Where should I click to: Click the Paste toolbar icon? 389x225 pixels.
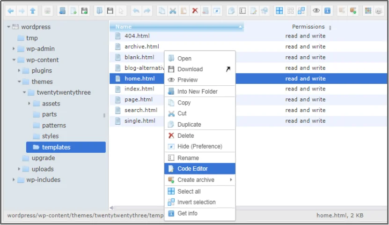pyautogui.click(x=183, y=11)
